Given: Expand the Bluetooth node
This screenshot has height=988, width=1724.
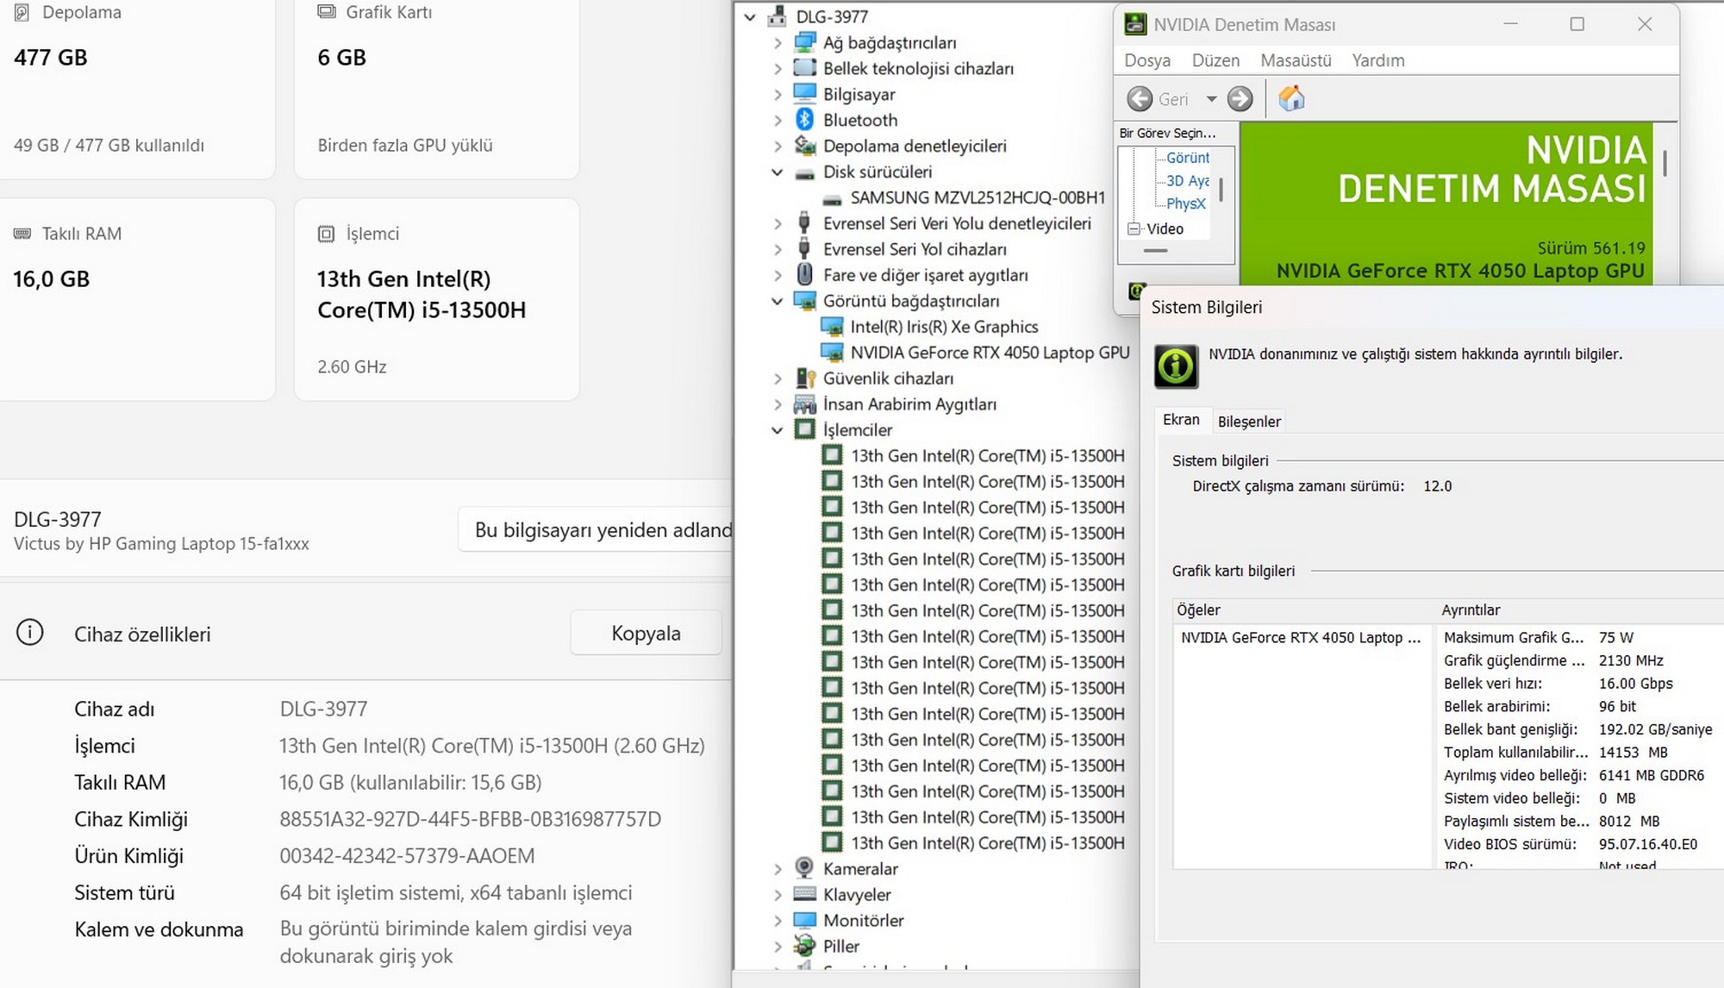Looking at the screenshot, I should (778, 120).
